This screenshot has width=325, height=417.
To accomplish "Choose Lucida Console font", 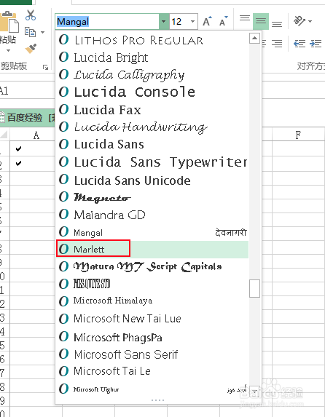I will click(152, 92).
